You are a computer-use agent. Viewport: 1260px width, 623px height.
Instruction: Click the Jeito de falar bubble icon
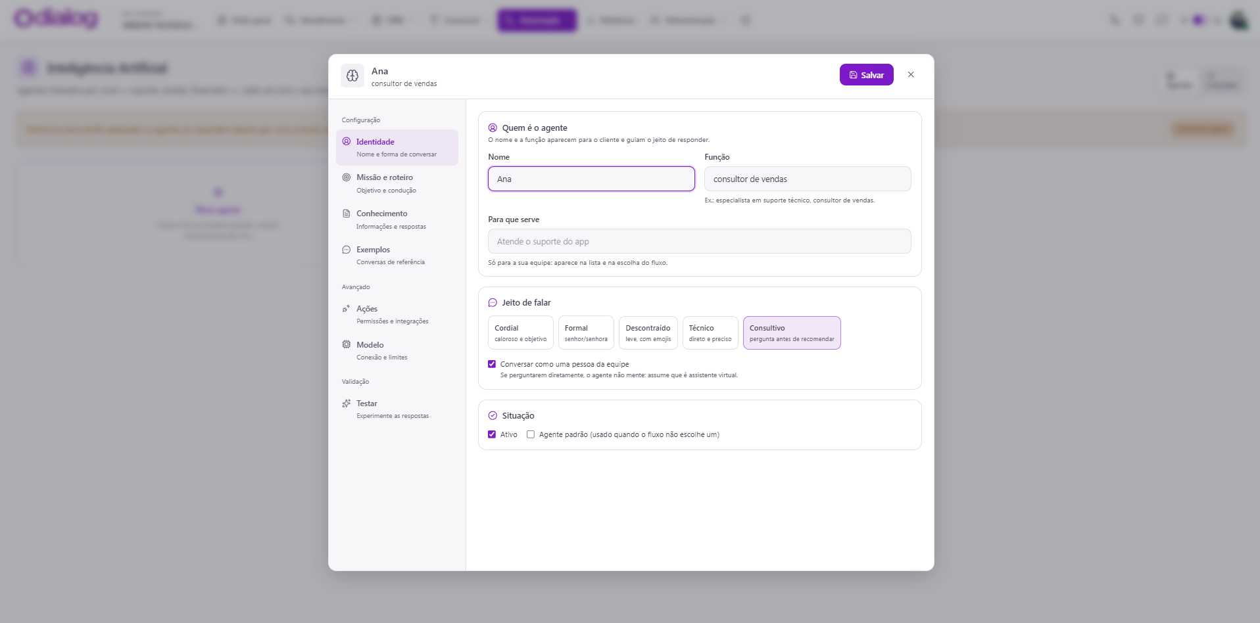pos(493,303)
